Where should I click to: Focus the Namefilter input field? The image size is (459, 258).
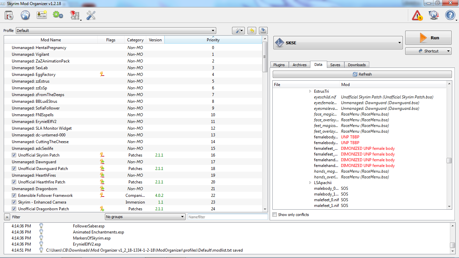click(228, 217)
